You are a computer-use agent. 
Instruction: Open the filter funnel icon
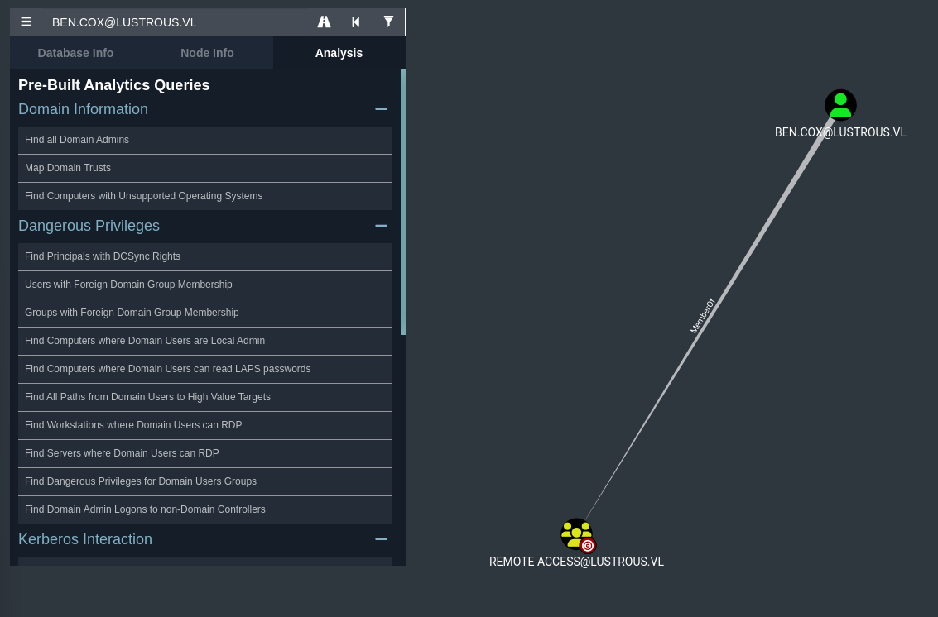[388, 22]
